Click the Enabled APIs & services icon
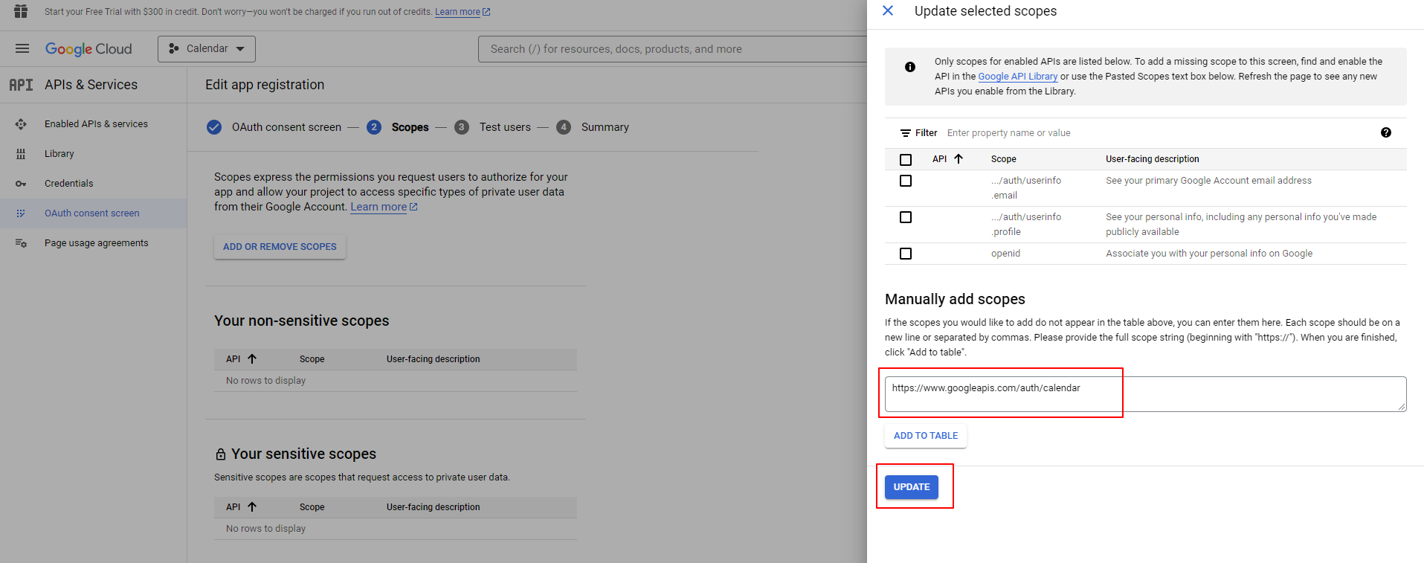Screen dimensions: 1424x563 pos(21,124)
